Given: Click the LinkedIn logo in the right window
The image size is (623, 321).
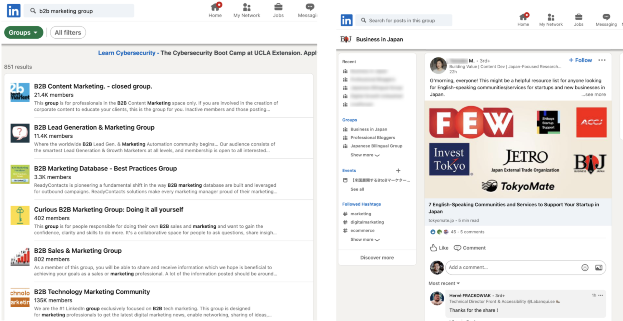Looking at the screenshot, I should 347,20.
